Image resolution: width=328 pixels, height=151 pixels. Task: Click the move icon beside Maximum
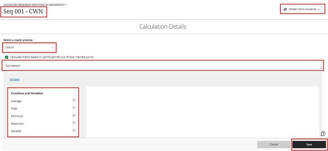point(74,123)
